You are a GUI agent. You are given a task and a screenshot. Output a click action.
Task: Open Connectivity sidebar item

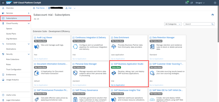point(11,44)
